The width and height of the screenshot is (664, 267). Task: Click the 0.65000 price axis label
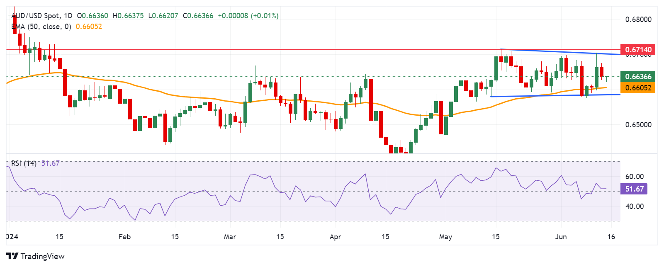[x=638, y=125]
